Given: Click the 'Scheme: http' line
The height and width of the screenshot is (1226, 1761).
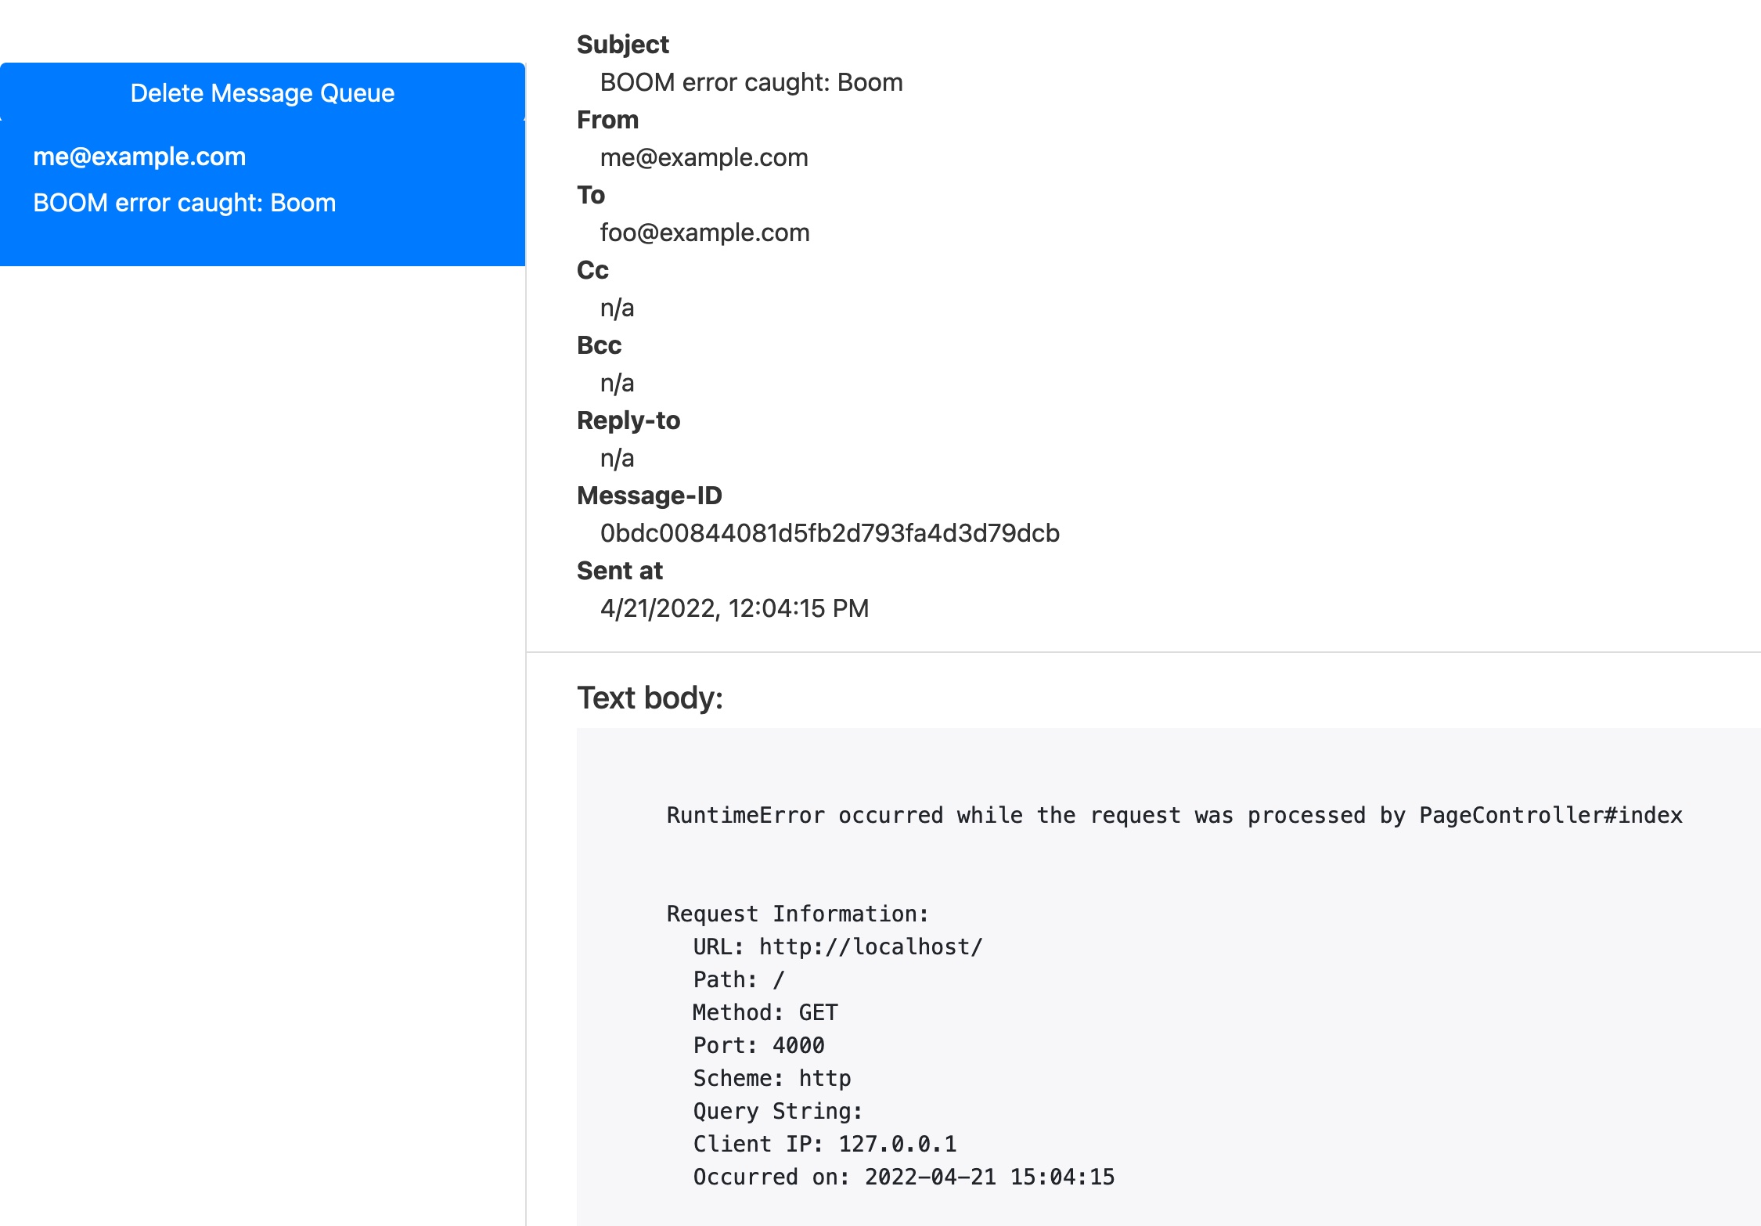Looking at the screenshot, I should point(772,1078).
